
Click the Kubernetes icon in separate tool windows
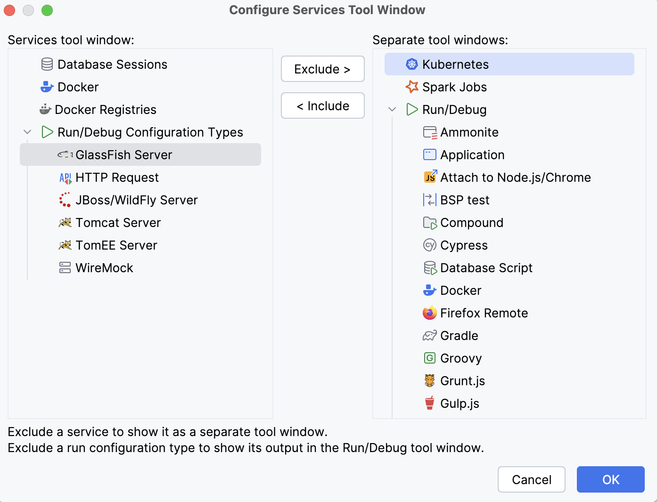pos(411,64)
